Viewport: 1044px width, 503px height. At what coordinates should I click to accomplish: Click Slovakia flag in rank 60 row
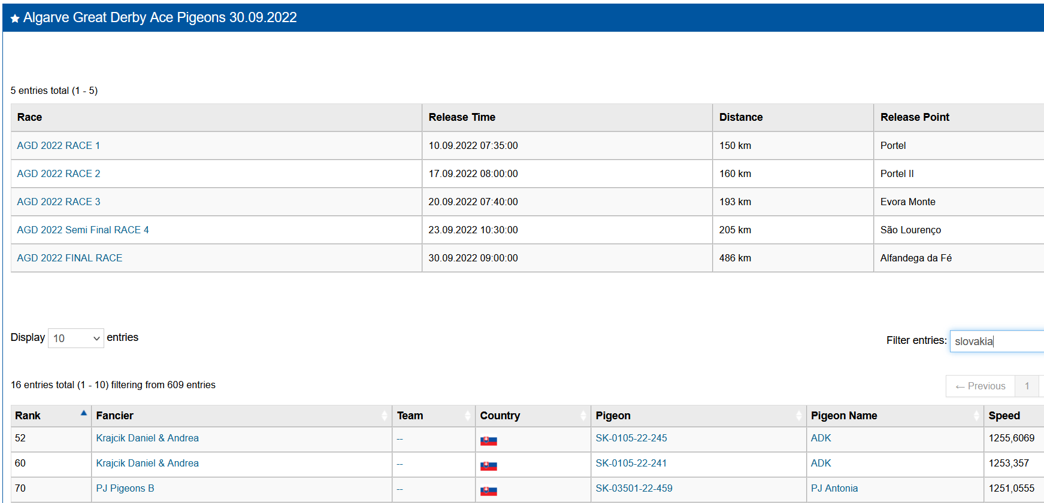coord(489,466)
